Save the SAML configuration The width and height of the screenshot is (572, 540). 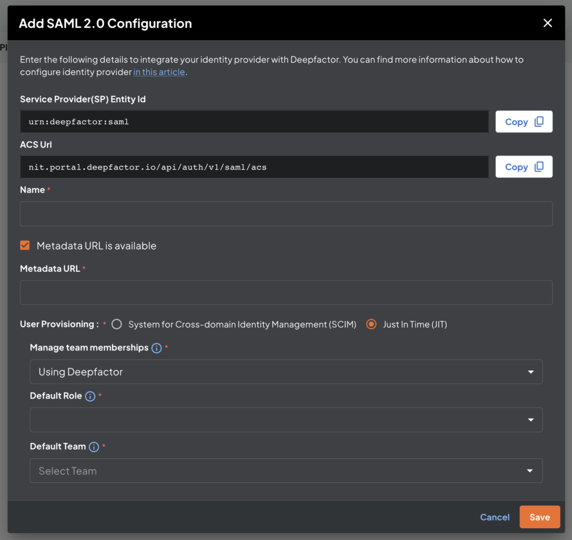coord(540,517)
